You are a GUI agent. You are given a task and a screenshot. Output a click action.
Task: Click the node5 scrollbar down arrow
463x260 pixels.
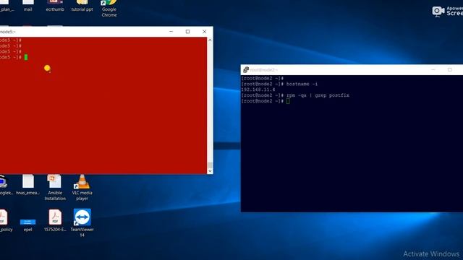(x=210, y=170)
